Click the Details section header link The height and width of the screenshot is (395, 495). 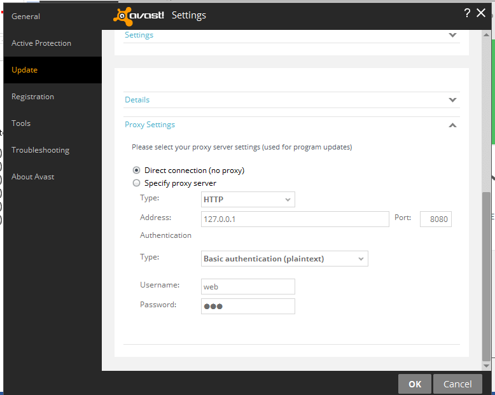click(137, 100)
